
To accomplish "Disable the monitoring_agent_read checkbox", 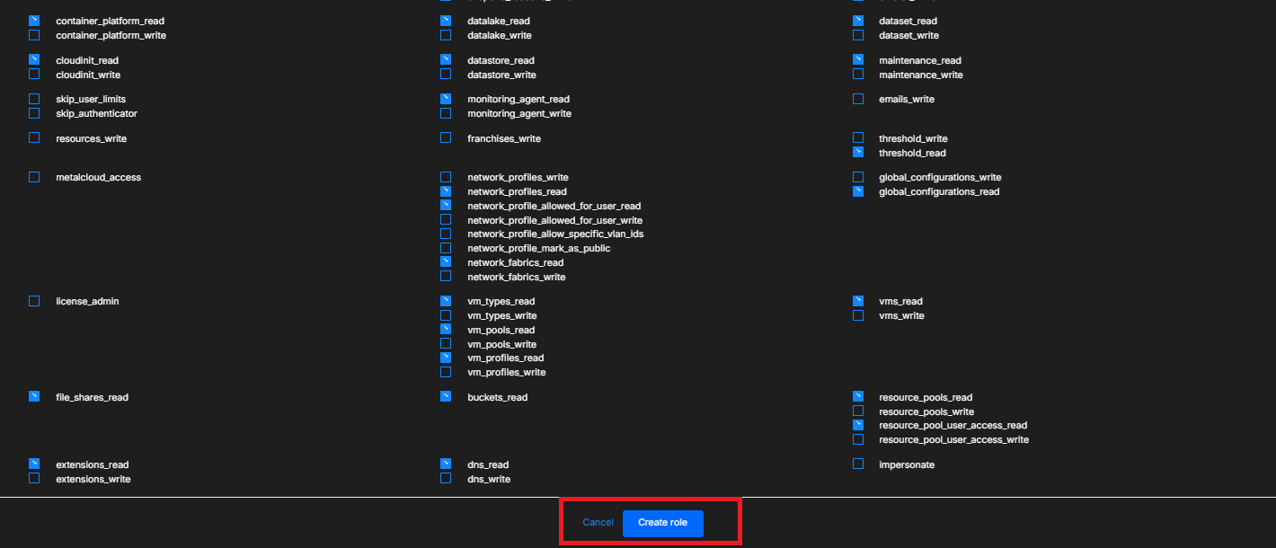I will [446, 99].
